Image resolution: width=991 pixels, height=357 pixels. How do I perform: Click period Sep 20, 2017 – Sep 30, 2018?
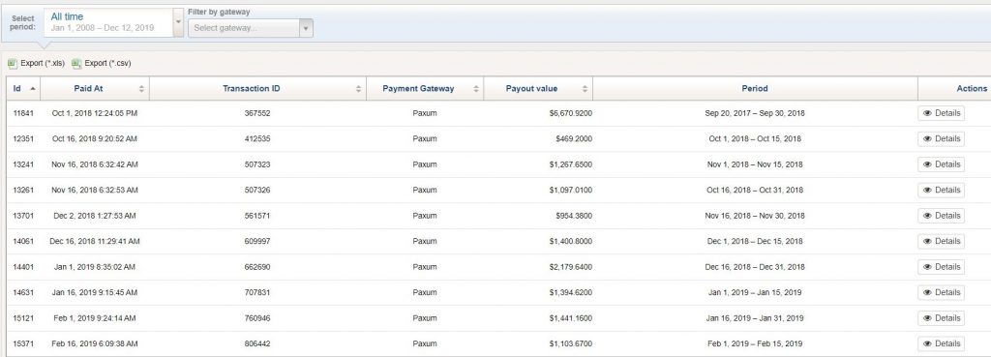pos(755,114)
